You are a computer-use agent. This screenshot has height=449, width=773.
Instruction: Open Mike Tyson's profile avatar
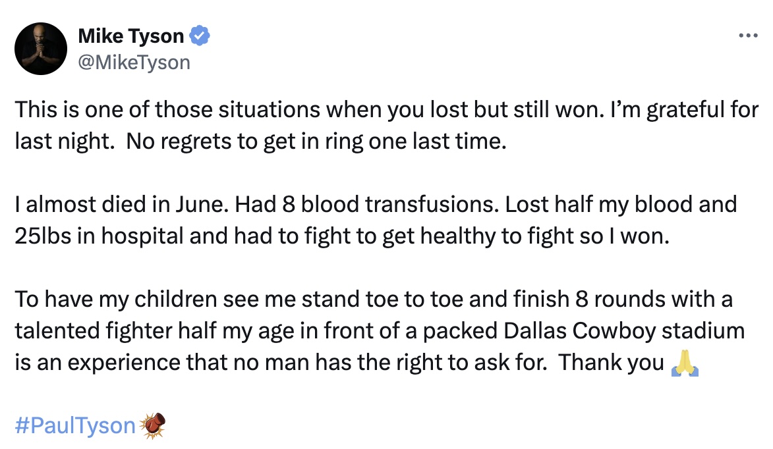[x=41, y=49]
